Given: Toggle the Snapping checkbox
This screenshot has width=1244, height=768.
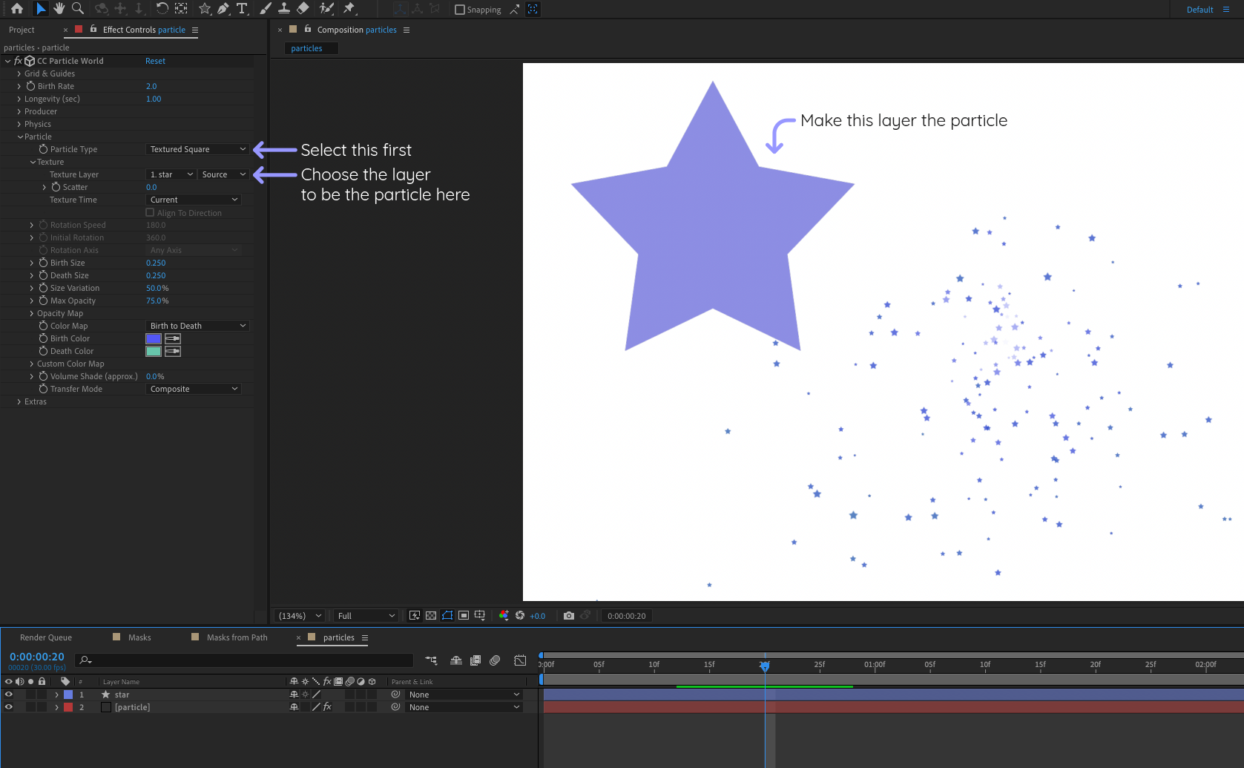Looking at the screenshot, I should pos(459,10).
